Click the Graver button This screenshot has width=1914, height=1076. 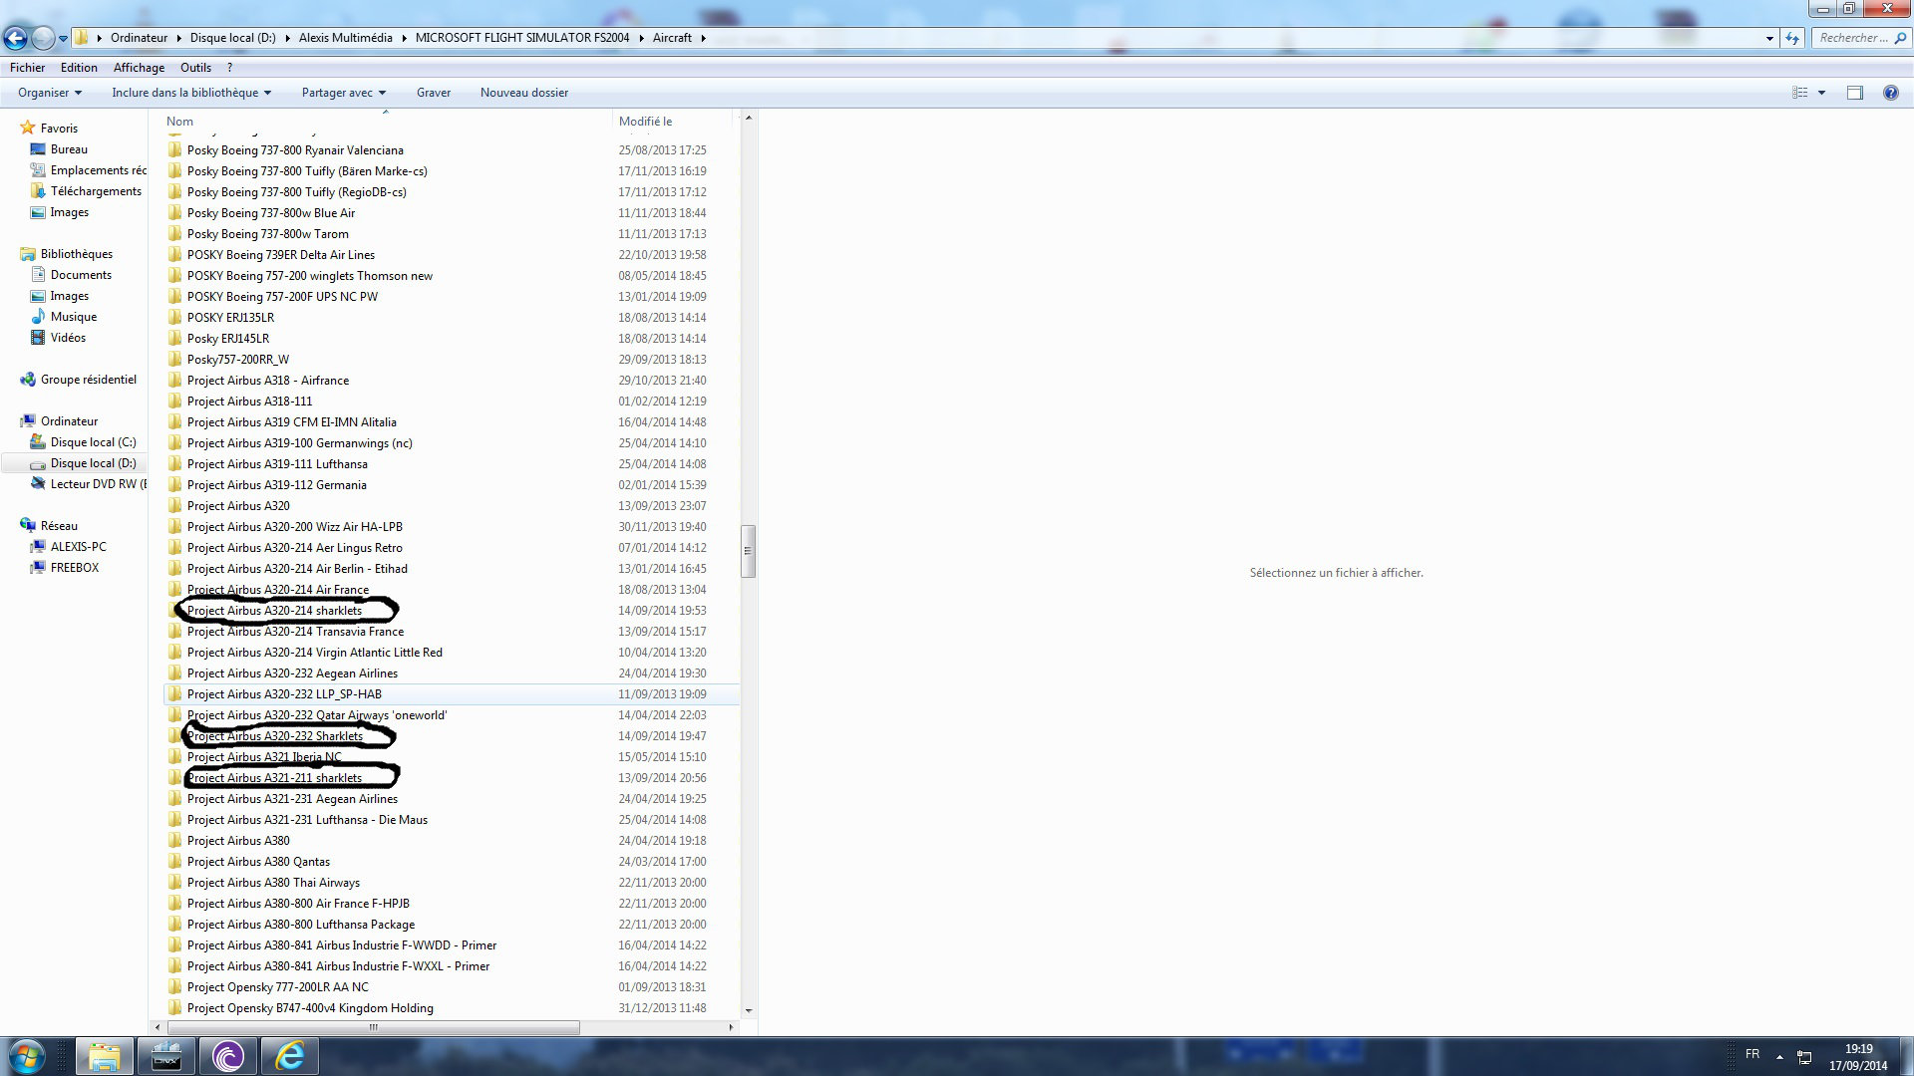tap(433, 93)
